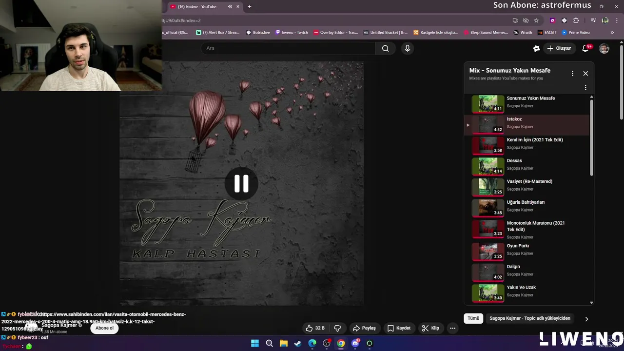
Task: Open options menu below Mix header
Action: (x=585, y=88)
